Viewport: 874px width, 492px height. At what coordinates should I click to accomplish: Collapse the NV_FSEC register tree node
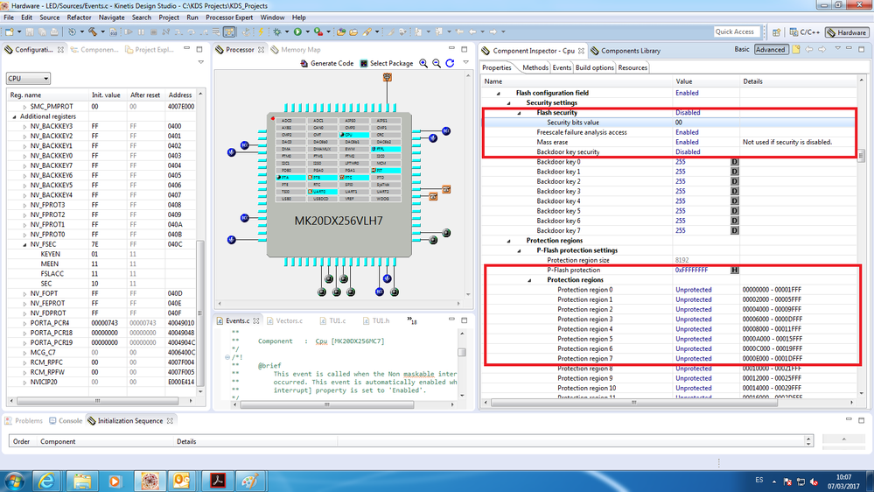pos(25,244)
